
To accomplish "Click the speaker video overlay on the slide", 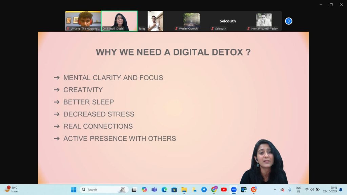I will tap(264, 161).
